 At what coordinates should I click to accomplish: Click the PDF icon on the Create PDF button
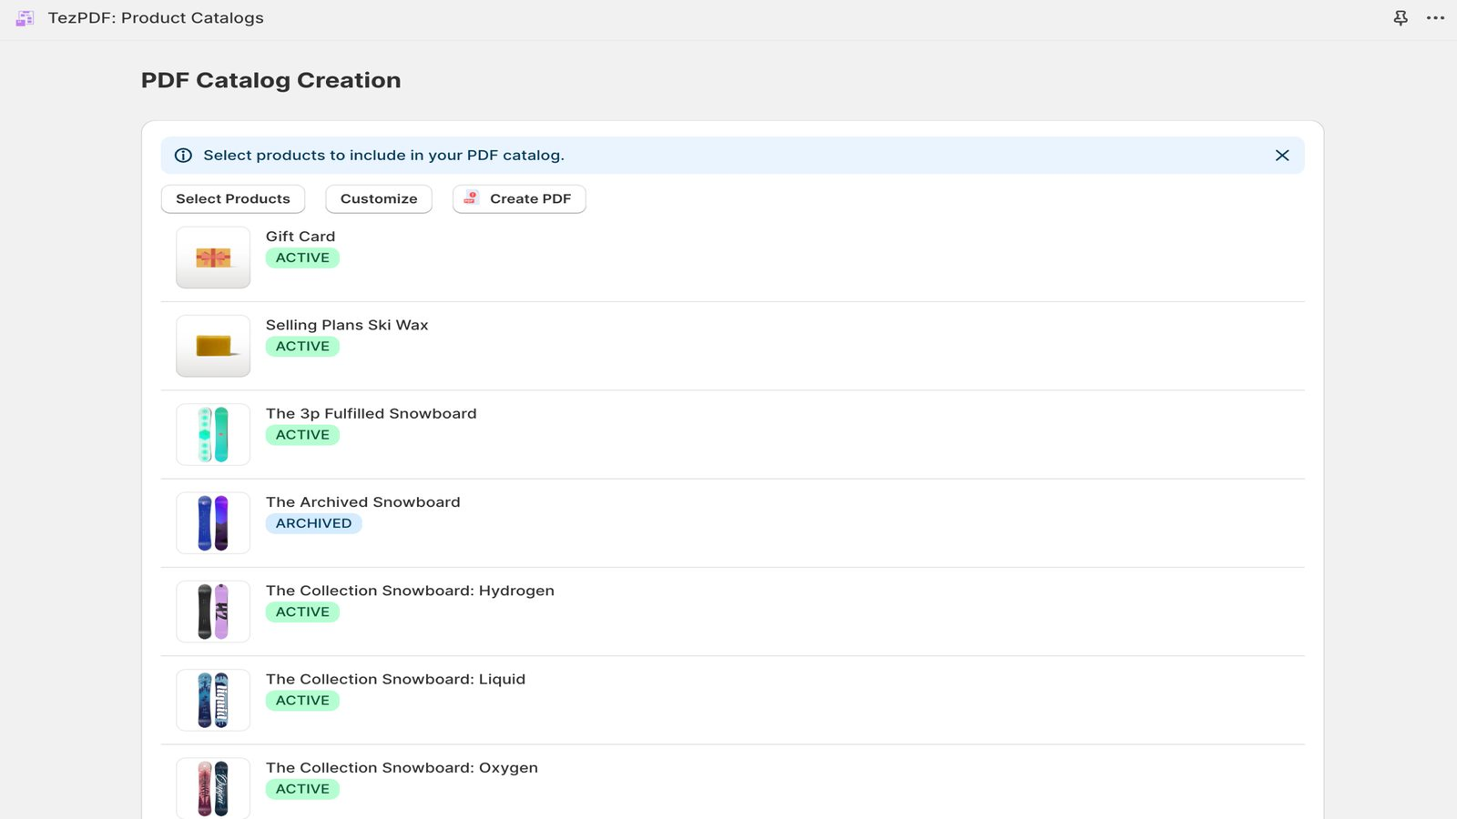[470, 197]
